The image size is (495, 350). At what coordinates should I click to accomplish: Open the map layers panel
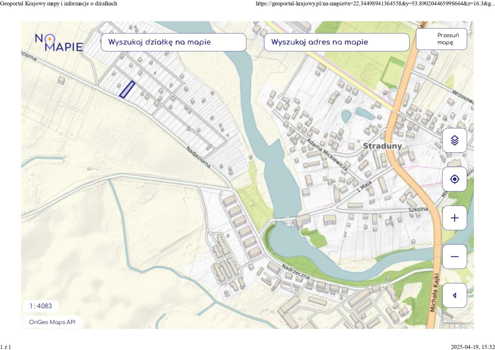455,140
